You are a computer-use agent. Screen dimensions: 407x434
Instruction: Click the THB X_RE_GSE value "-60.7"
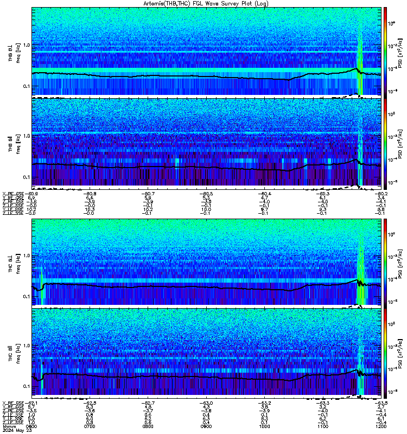point(148,194)
